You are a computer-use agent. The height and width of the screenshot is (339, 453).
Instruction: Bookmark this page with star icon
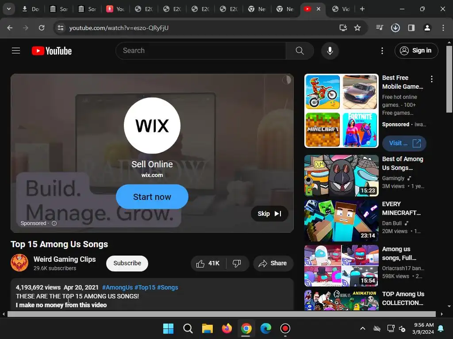(357, 28)
